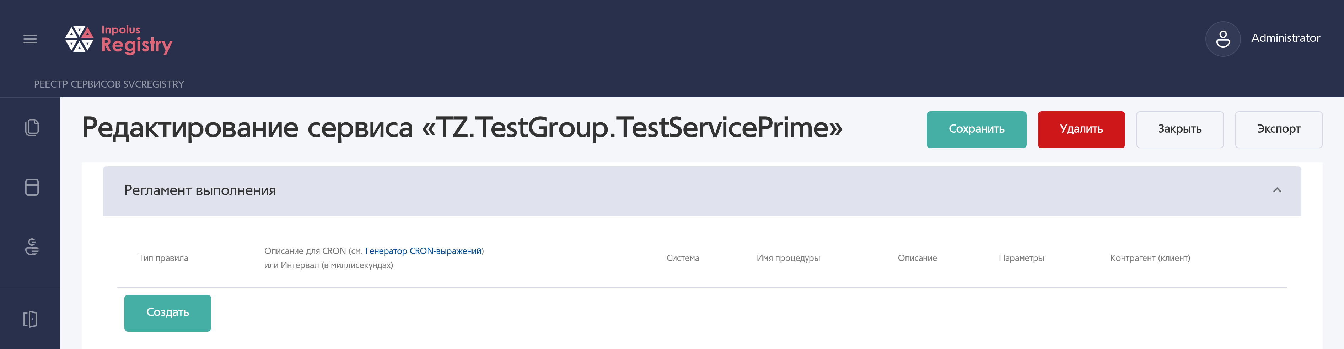Click the Имя процедуры column header
The image size is (1344, 349).
coord(788,258)
